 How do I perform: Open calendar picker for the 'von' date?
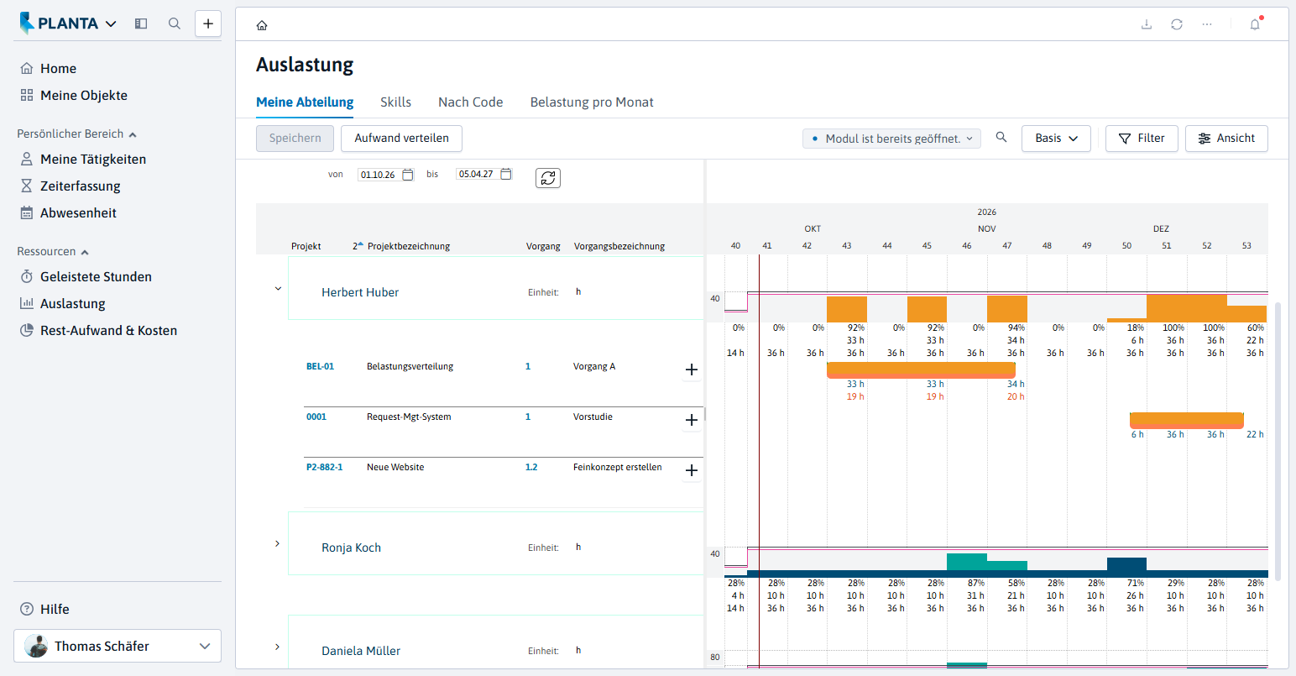click(x=408, y=175)
